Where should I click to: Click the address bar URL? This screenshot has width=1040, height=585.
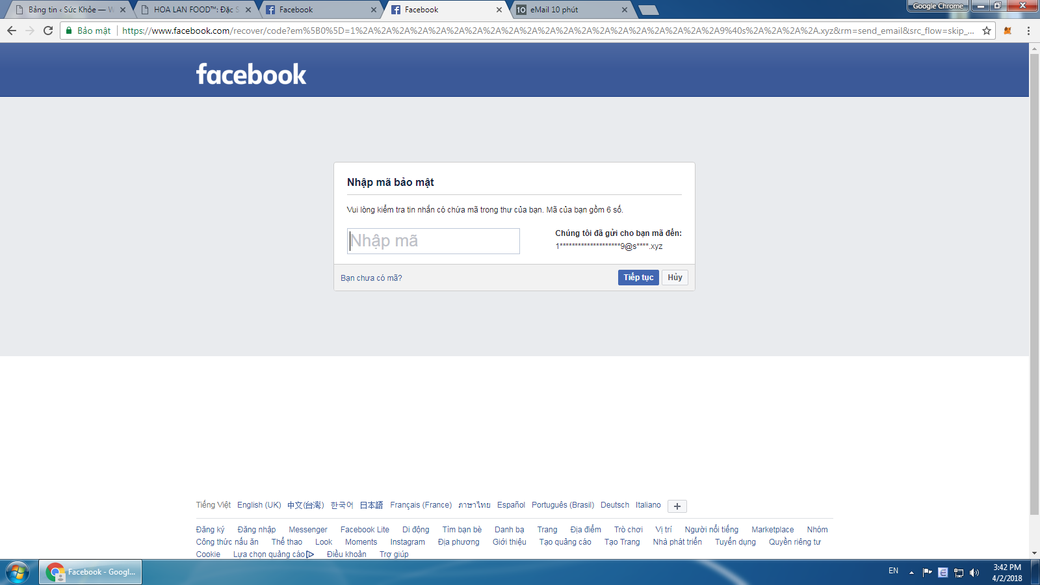coord(547,31)
